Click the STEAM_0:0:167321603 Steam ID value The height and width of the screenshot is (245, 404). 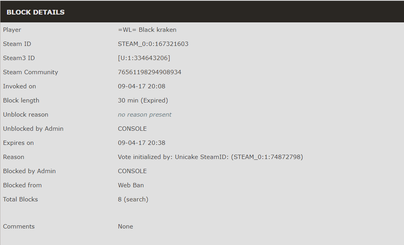(x=153, y=44)
